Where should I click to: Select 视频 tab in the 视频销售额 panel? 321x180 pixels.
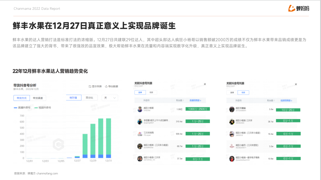tap(243, 92)
